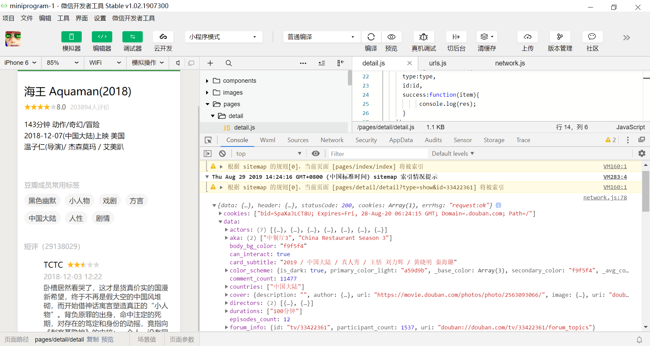Toggle the simulator panel
Image resolution: width=650 pixels, height=346 pixels.
tap(71, 37)
